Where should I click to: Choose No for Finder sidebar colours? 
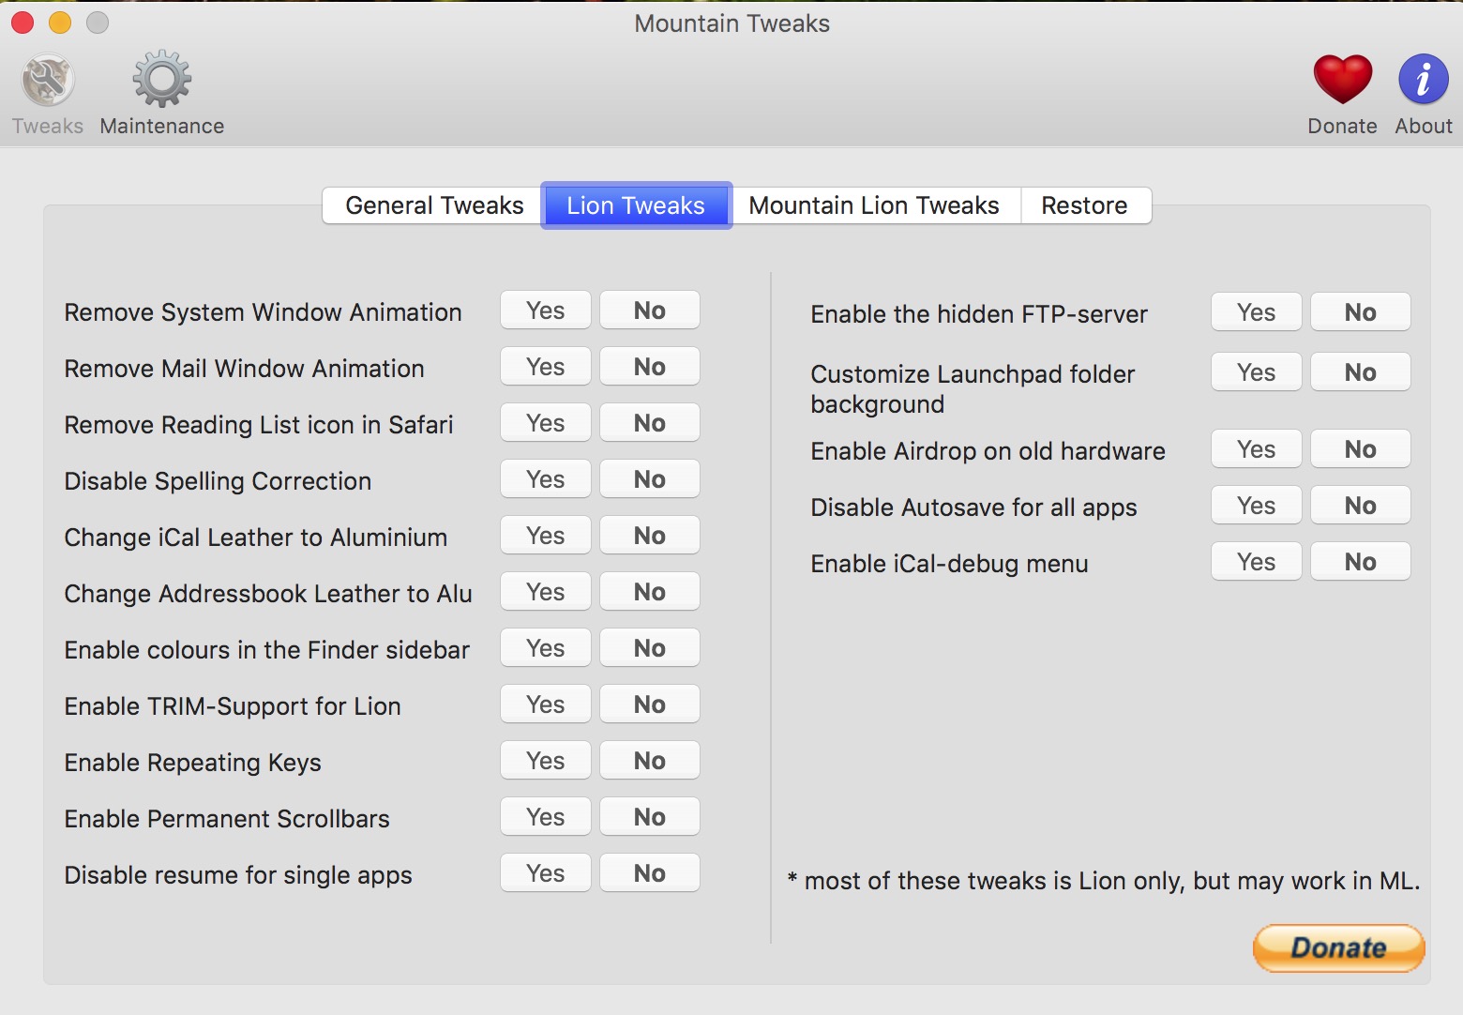[649, 648]
